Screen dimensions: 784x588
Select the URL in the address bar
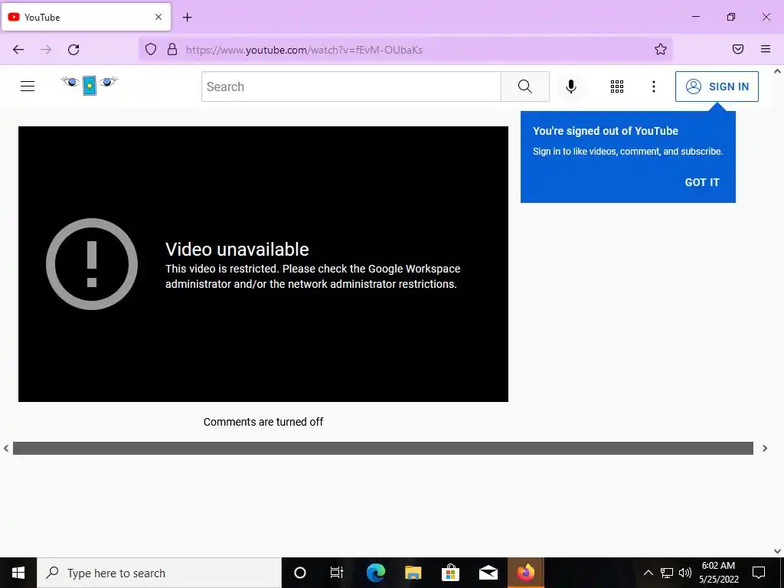[x=304, y=50]
